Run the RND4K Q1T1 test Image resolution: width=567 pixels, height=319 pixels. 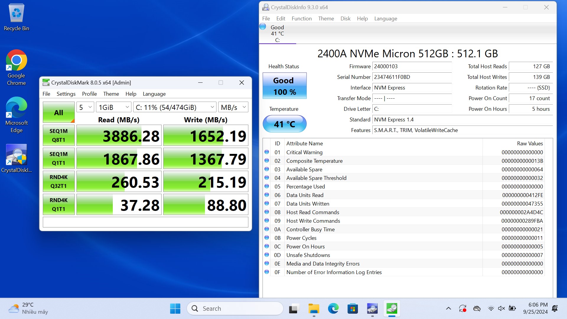tap(58, 204)
